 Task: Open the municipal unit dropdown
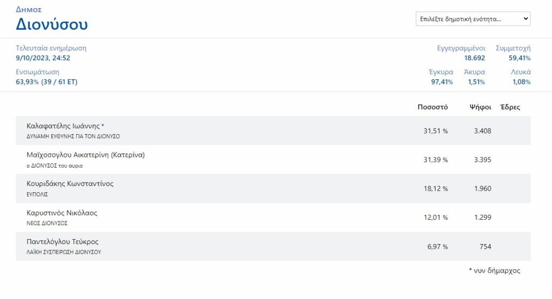click(x=473, y=19)
